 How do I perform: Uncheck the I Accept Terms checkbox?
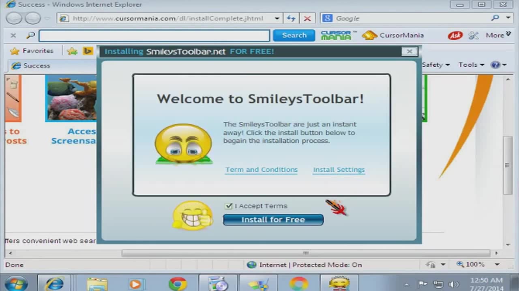(229, 206)
